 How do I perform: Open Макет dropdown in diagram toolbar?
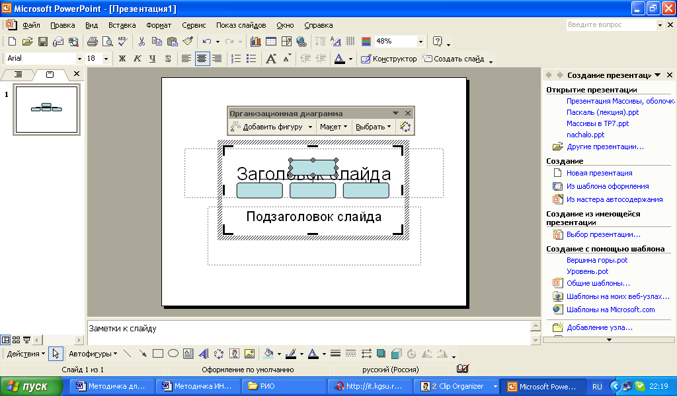[333, 127]
